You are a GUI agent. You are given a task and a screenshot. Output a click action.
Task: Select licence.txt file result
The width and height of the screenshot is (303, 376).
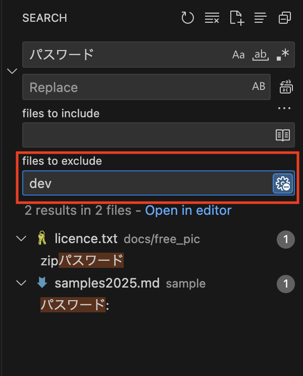pyautogui.click(x=86, y=239)
